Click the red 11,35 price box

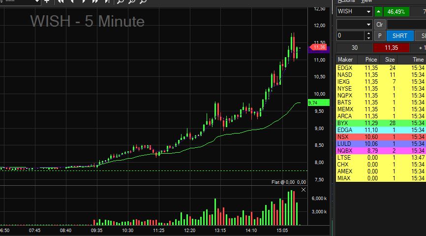pos(391,48)
